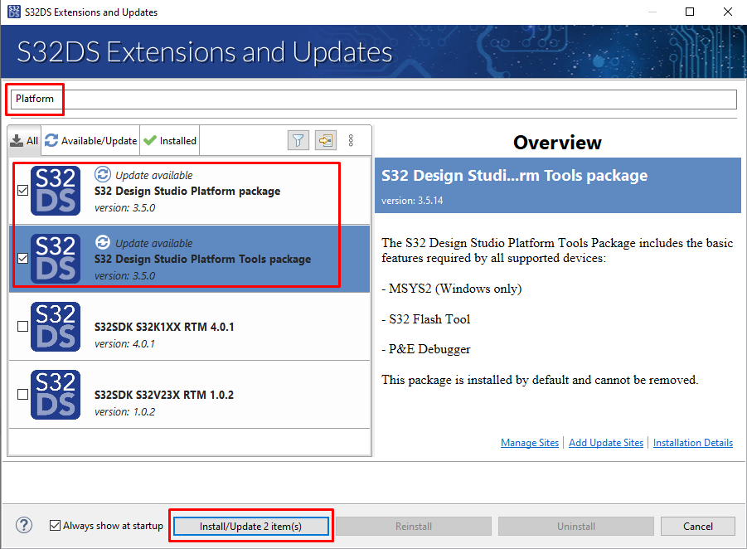
Task: Switch to the Installed tab
Action: pyautogui.click(x=170, y=141)
